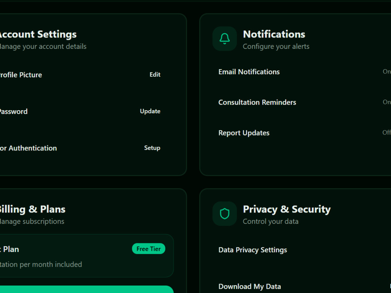Viewport: 391px width, 293px height.
Task: Click the Password label
Action: point(13,111)
